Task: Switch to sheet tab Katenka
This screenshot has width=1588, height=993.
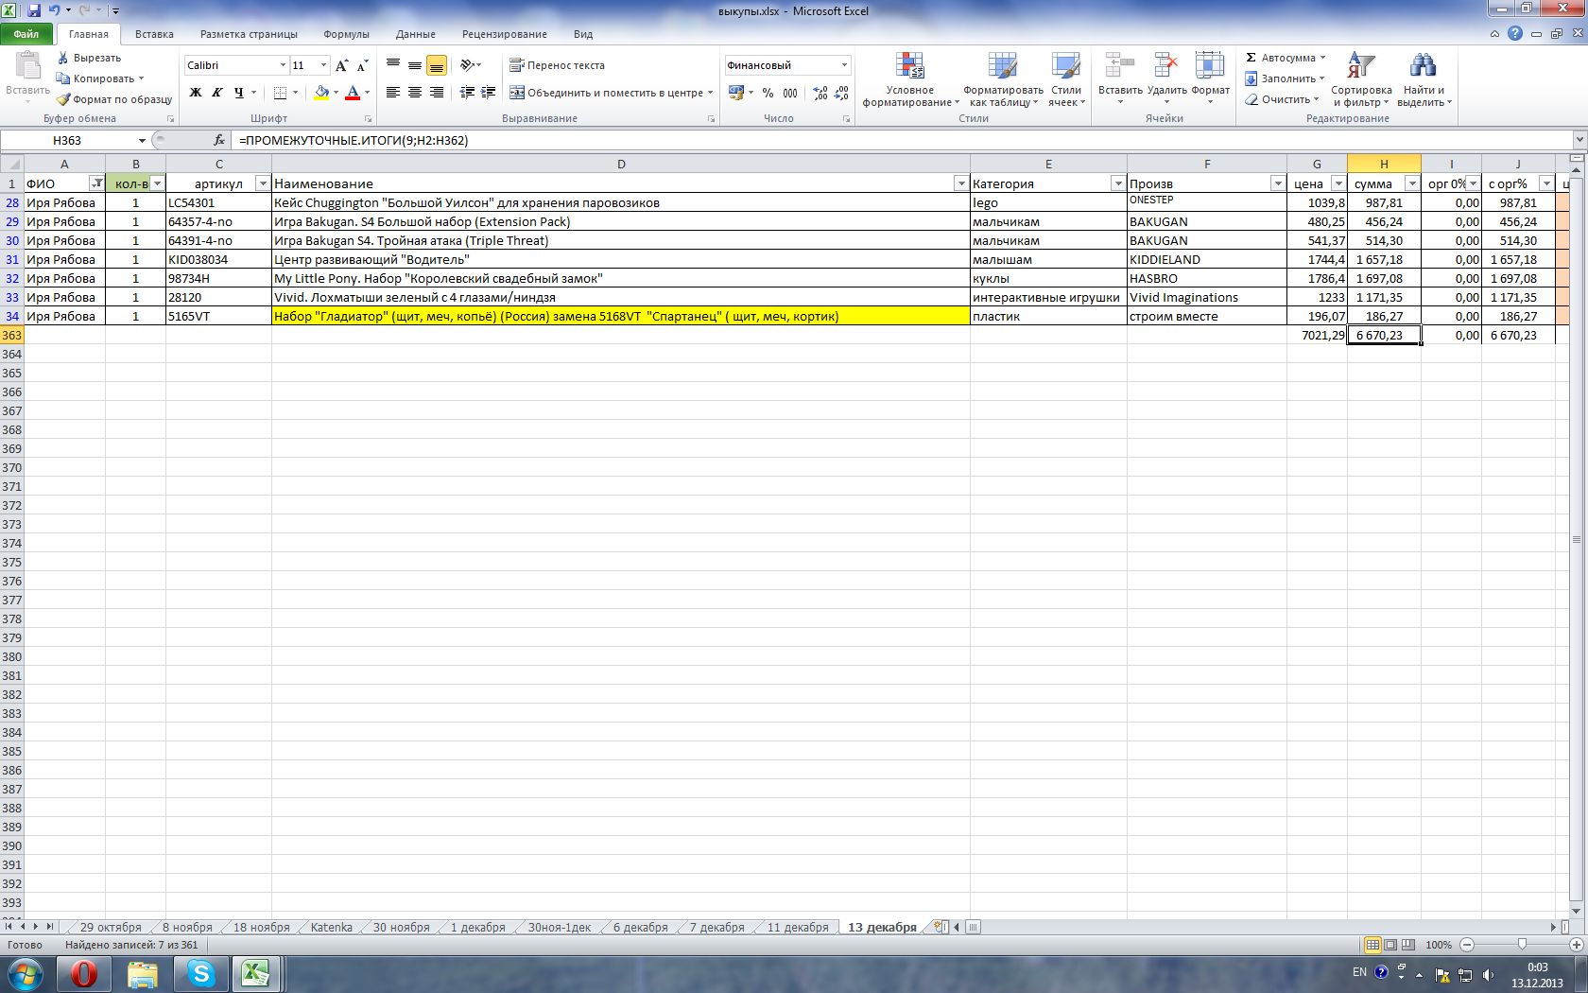Action: tap(332, 927)
